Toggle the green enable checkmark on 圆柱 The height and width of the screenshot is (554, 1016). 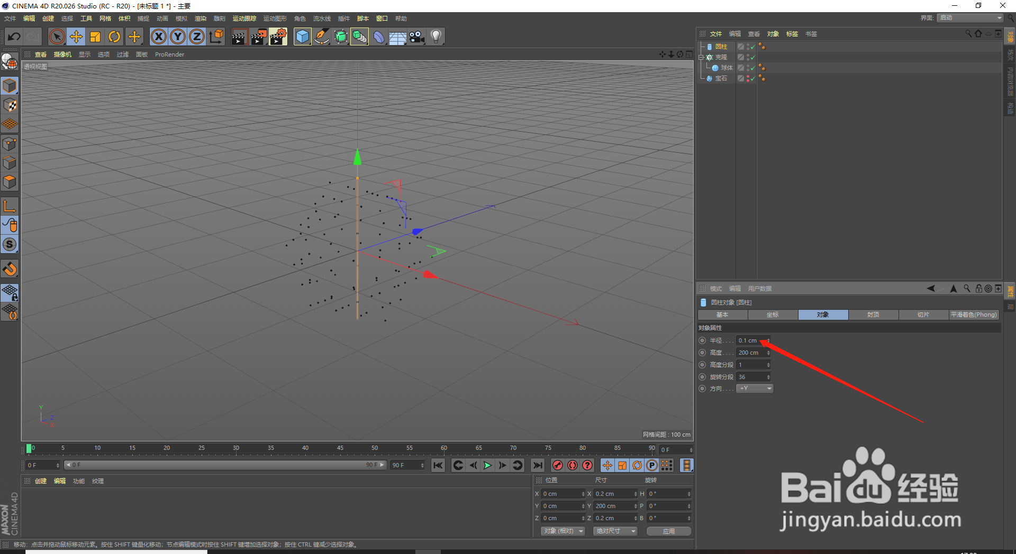[x=752, y=47]
